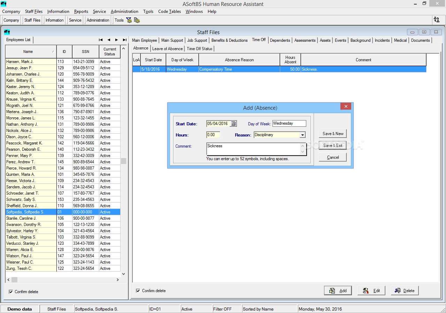The width and height of the screenshot is (446, 313).
Task: Cancel the Add (Absence) dialog
Action: pos(333,157)
